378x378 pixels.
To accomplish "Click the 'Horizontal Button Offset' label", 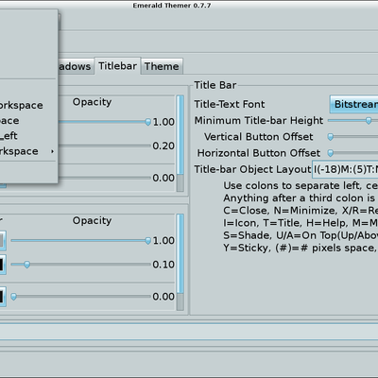I will pos(259,153).
